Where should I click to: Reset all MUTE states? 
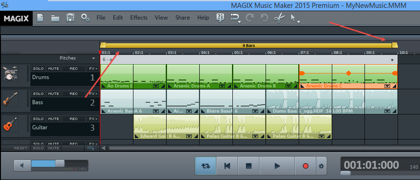pyautogui.click(x=54, y=148)
